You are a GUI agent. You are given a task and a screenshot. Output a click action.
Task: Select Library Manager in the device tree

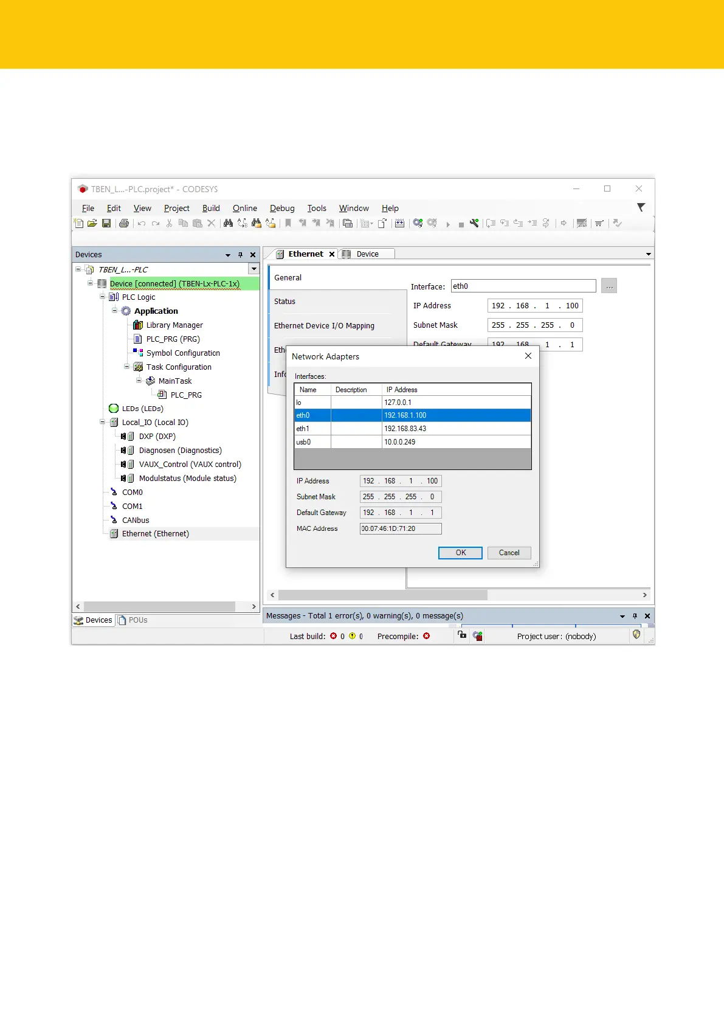point(174,325)
